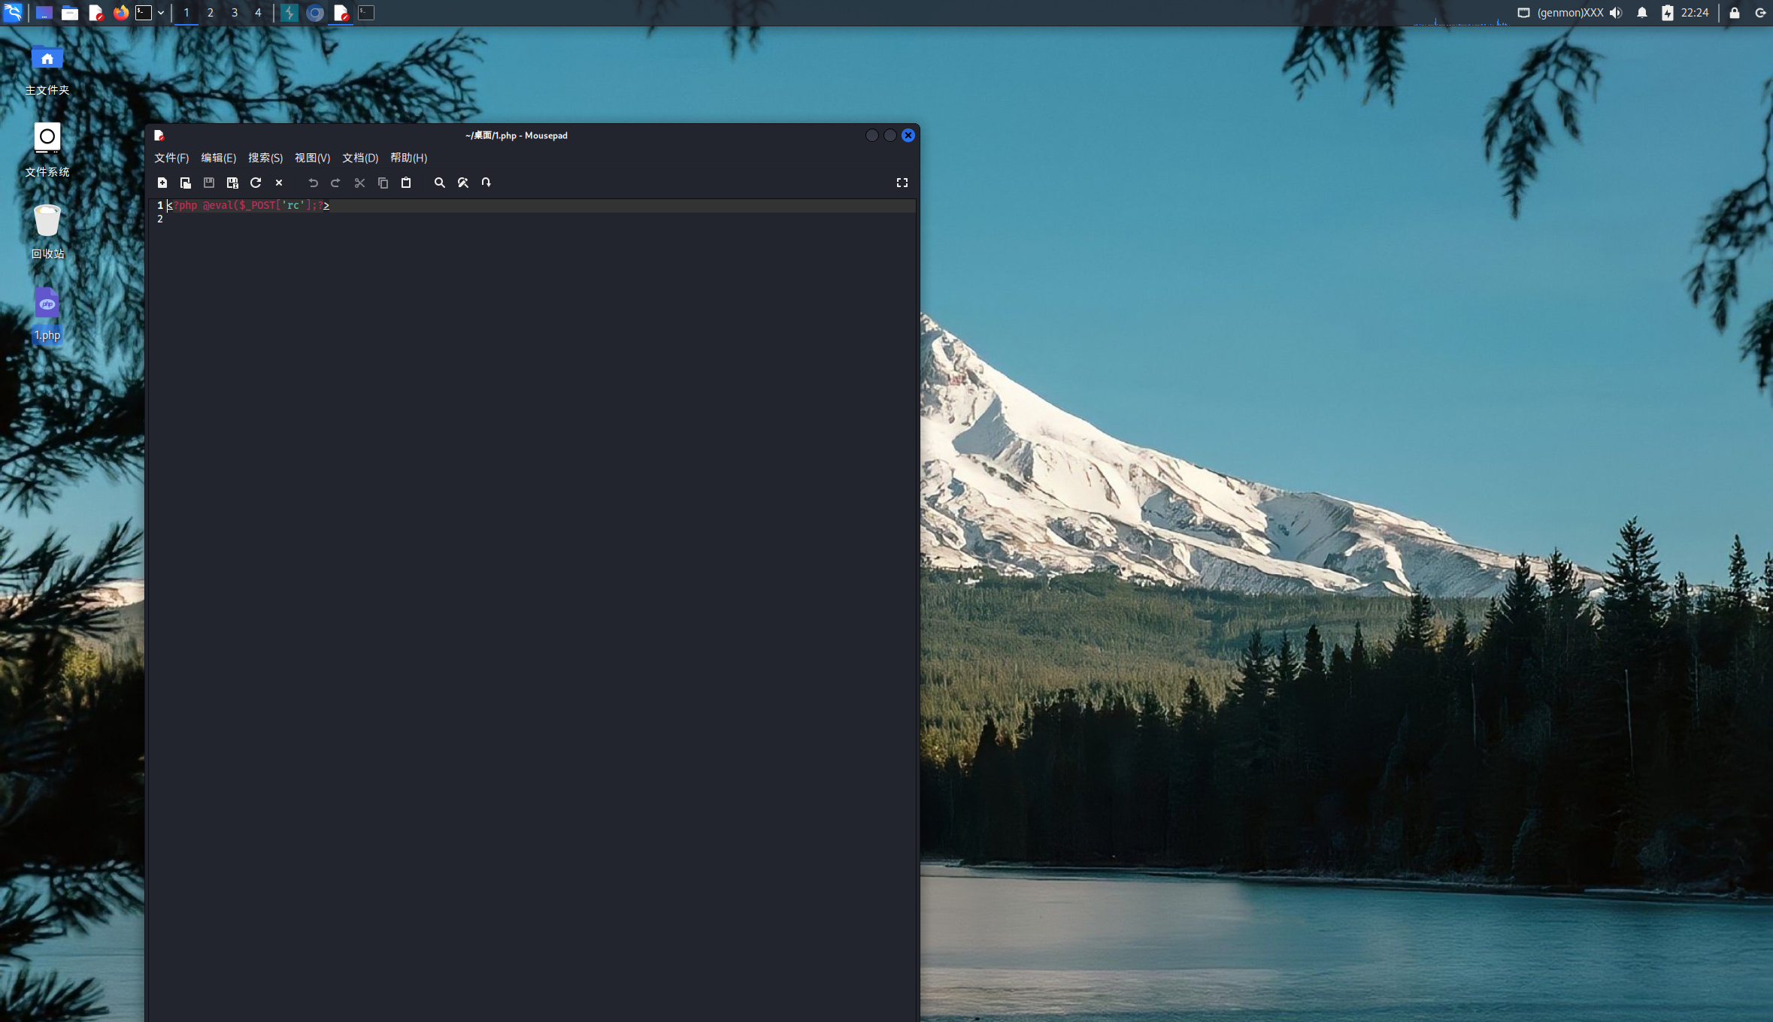
Task: Open Find using the magnifier icon
Action: 440,183
